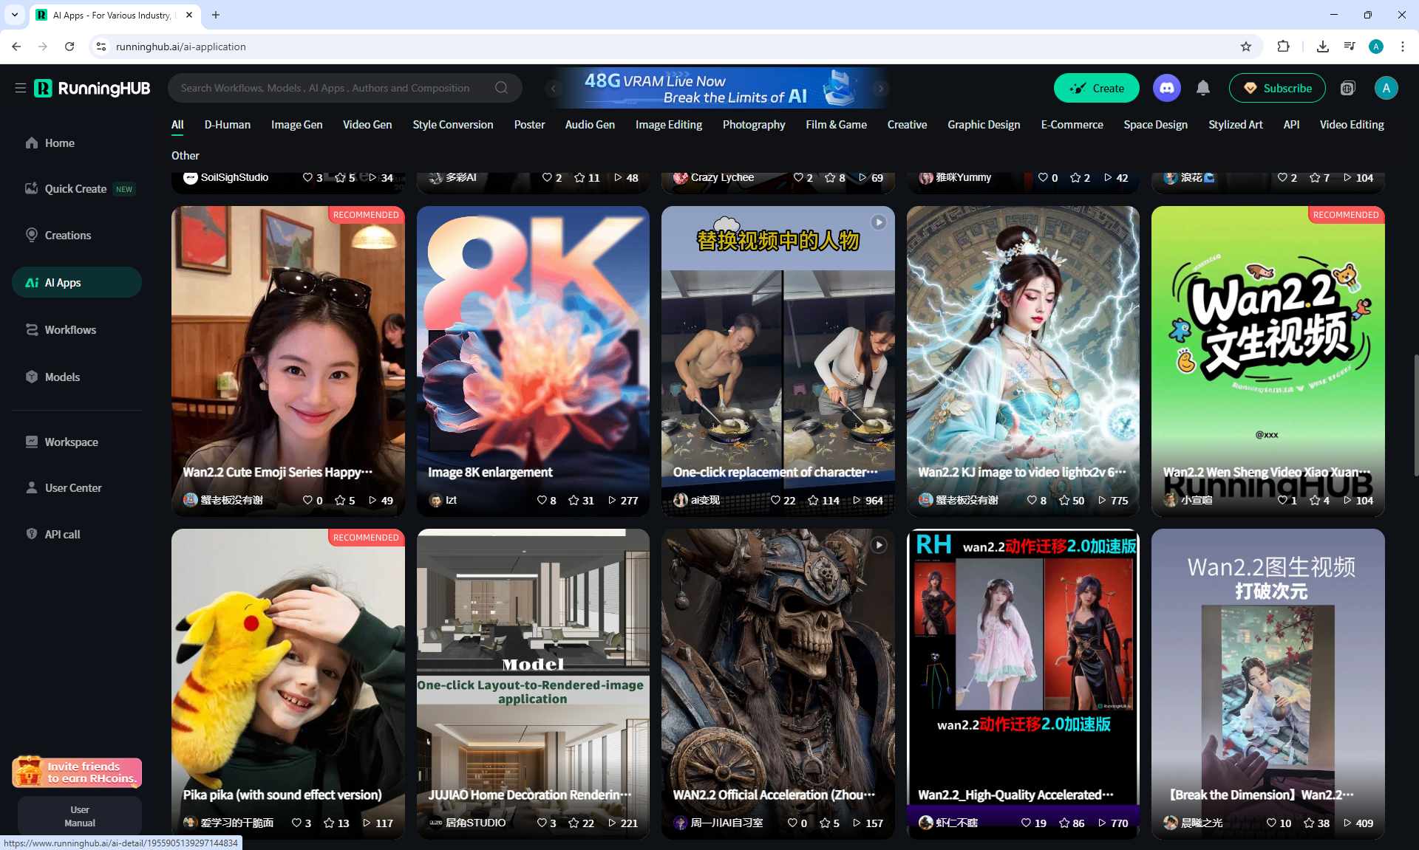Open the user avatar menu in the header
This screenshot has width=1419, height=850.
pyautogui.click(x=1386, y=88)
